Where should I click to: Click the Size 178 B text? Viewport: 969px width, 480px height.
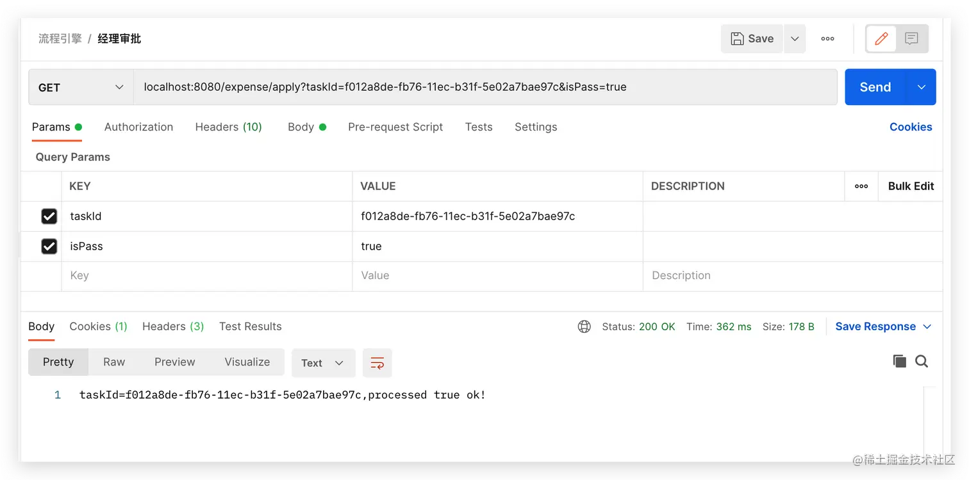pyautogui.click(x=788, y=326)
